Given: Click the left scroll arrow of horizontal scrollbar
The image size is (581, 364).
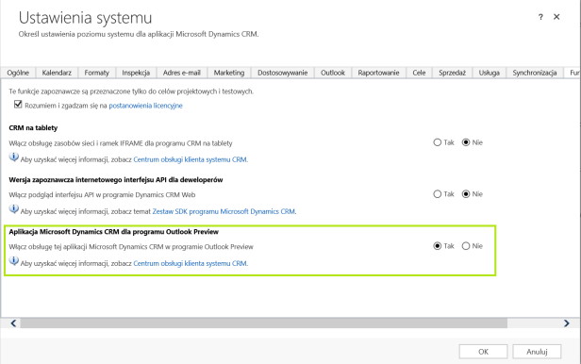Looking at the screenshot, I should click(13, 323).
